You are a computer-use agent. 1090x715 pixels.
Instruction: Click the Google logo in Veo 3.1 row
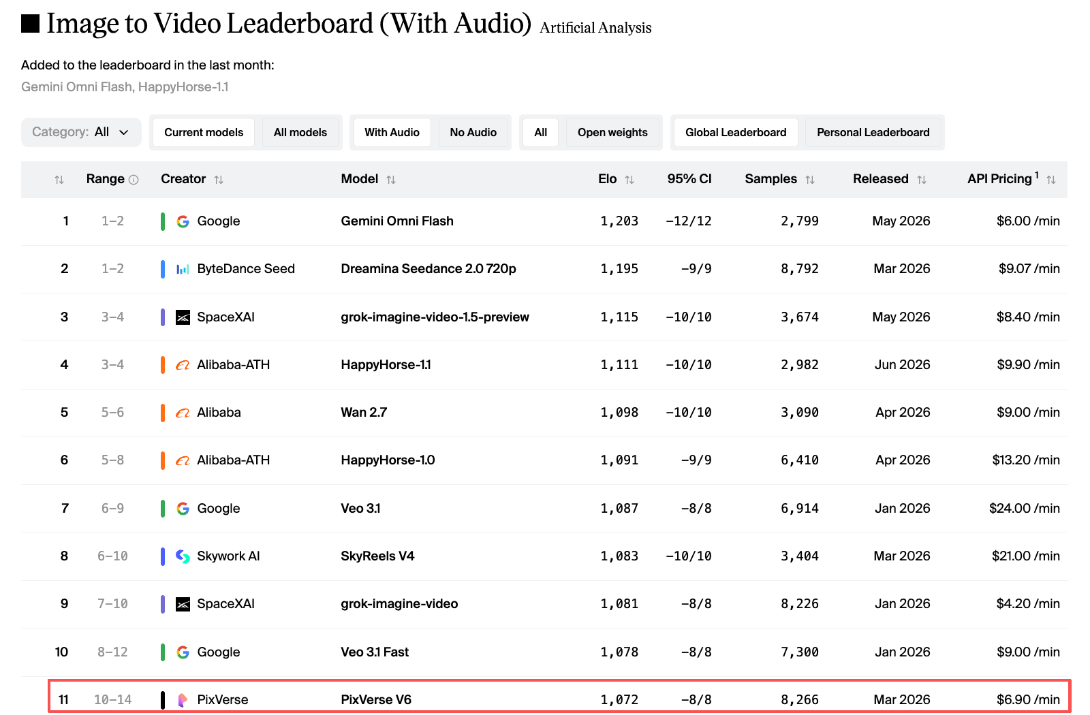(183, 509)
